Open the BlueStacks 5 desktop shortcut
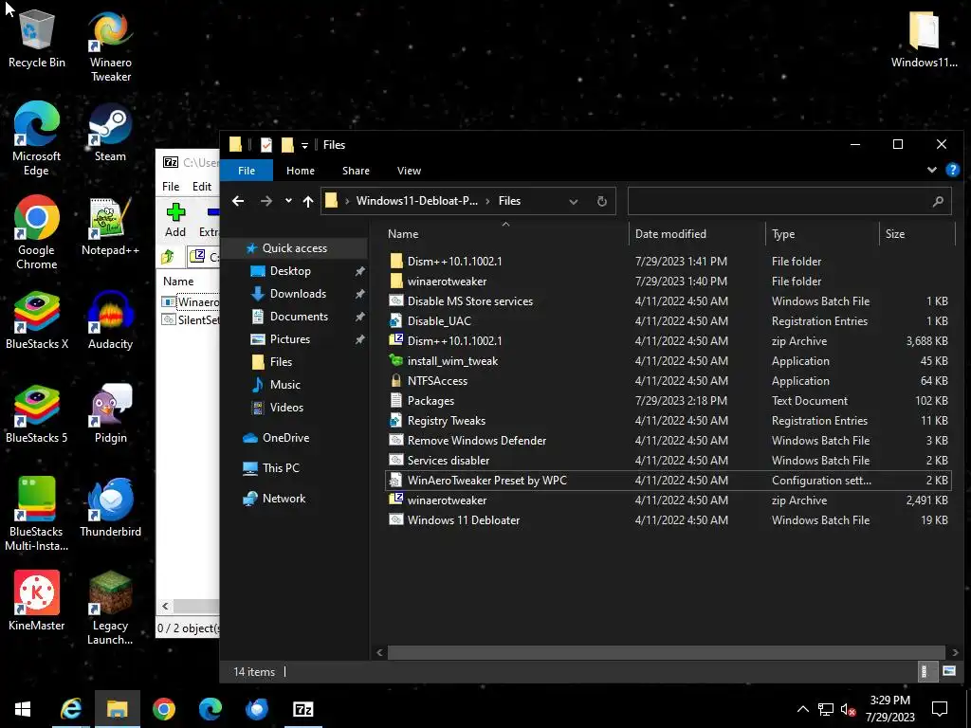The width and height of the screenshot is (971, 728). (37, 415)
